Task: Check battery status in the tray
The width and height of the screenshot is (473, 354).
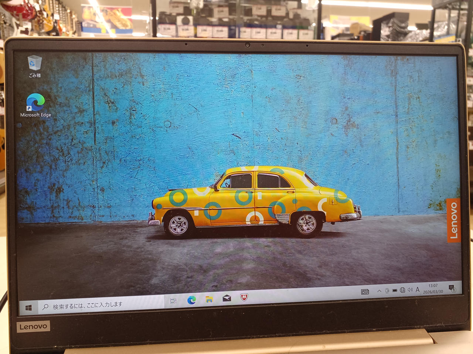Action: point(395,290)
